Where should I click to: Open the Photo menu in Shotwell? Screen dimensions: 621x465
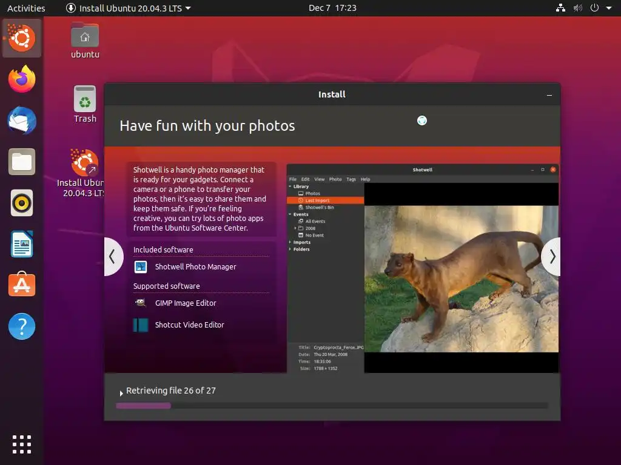[335, 179]
